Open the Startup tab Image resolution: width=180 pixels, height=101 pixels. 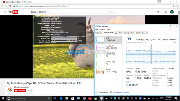coord(126,33)
